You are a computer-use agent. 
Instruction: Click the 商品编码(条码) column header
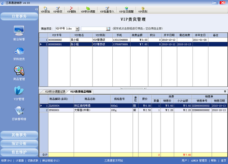pos(61,99)
